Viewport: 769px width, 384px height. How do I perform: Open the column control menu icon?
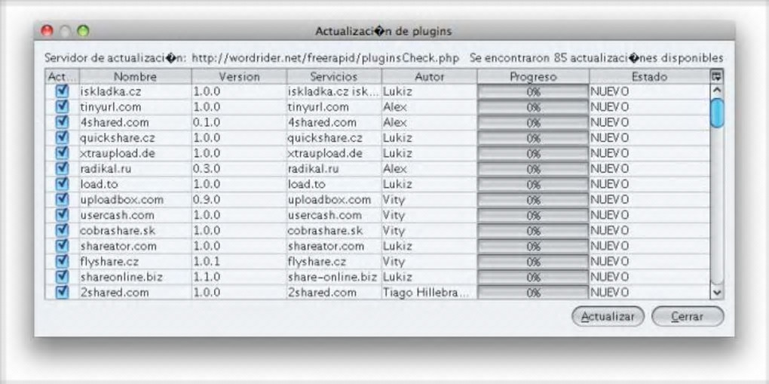click(x=716, y=77)
